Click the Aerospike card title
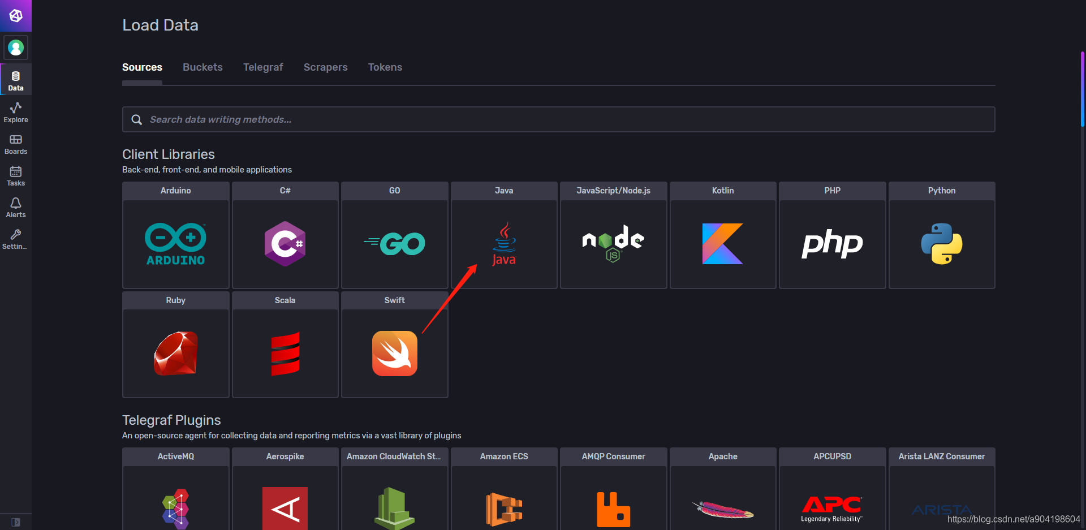The width and height of the screenshot is (1086, 530). [x=285, y=456]
